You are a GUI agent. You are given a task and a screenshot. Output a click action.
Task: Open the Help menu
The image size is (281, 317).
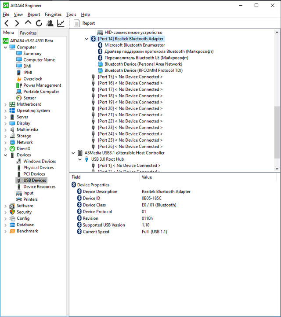pyautogui.click(x=85, y=15)
